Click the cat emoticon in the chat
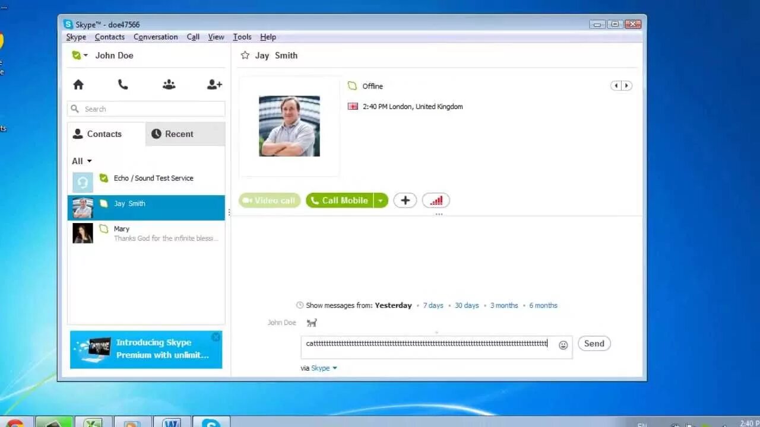The image size is (760, 427). pos(312,323)
